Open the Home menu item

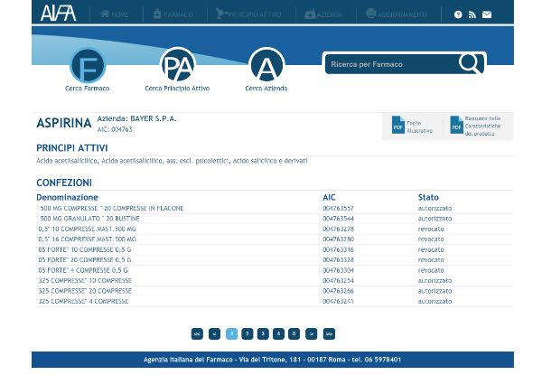pyautogui.click(x=115, y=14)
